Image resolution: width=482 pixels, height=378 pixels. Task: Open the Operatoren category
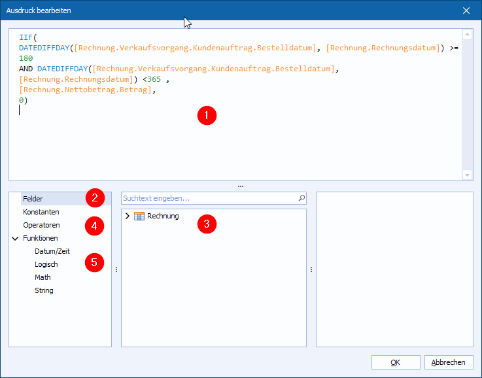click(41, 225)
